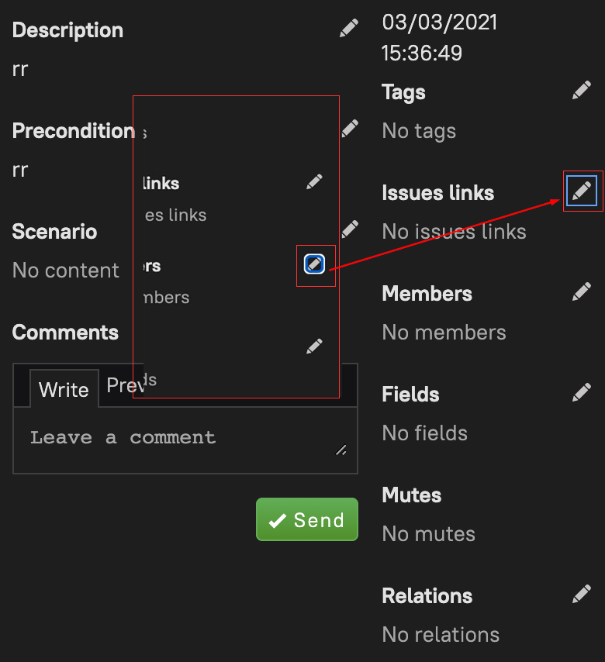Select the "No relations" placeholder text
The width and height of the screenshot is (605, 662).
(x=441, y=634)
